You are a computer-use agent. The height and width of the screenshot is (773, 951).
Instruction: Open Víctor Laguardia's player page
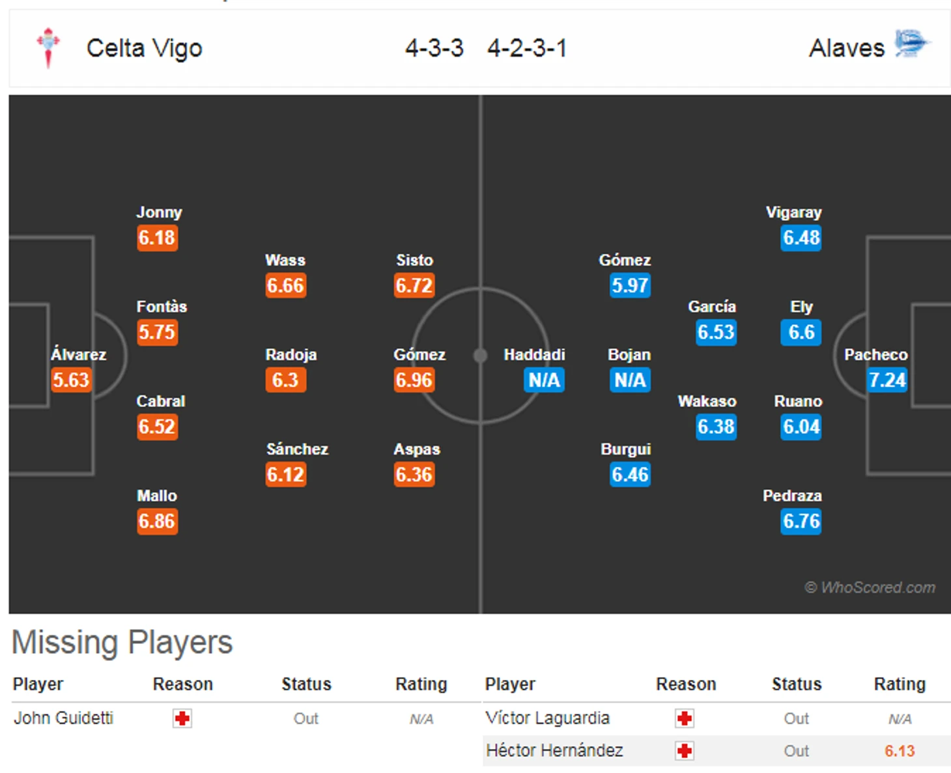548,718
